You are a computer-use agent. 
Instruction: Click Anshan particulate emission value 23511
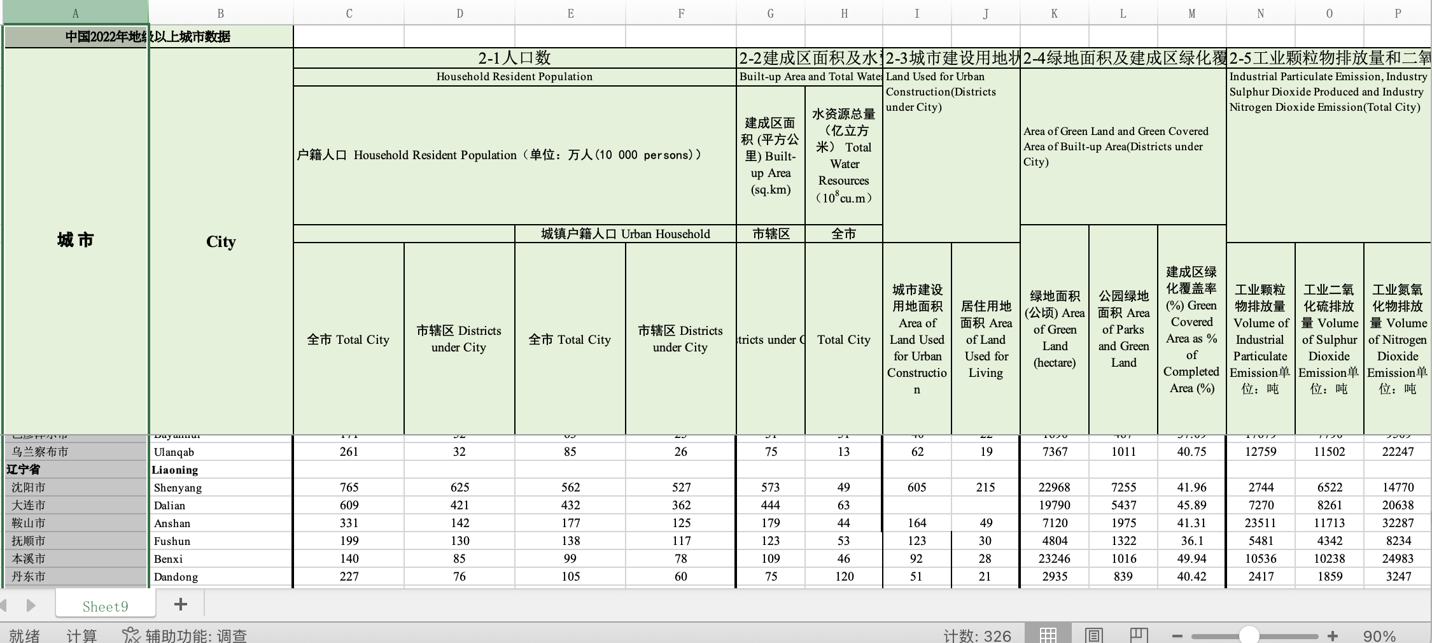pos(1261,523)
